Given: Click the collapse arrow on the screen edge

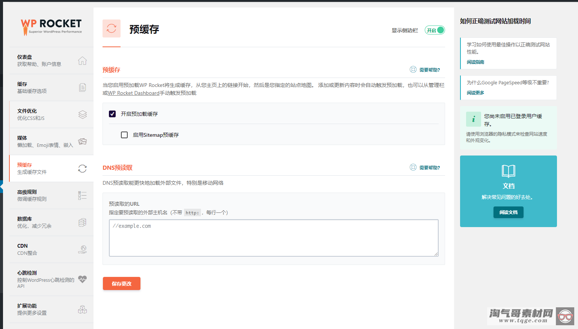Looking at the screenshot, I should point(2,186).
